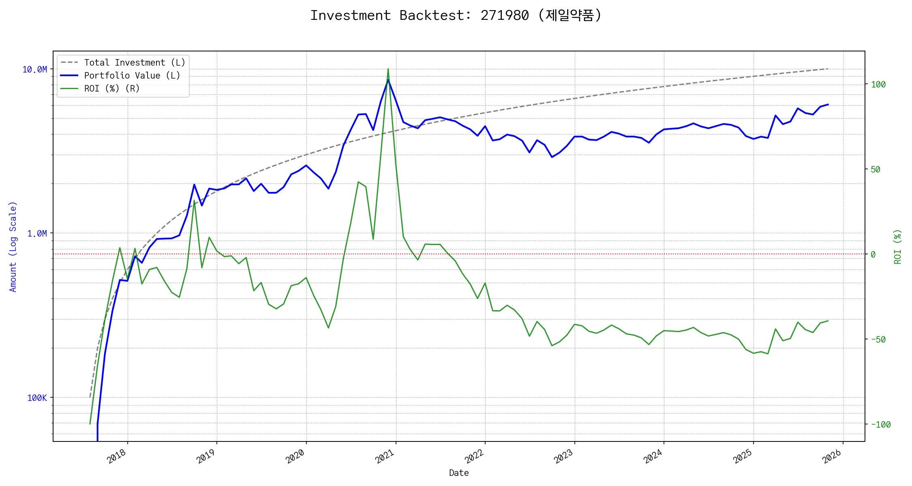Viewport: 912px width, 486px height.
Task: Click the Amount (Log Scale) axis title
Action: coord(13,247)
